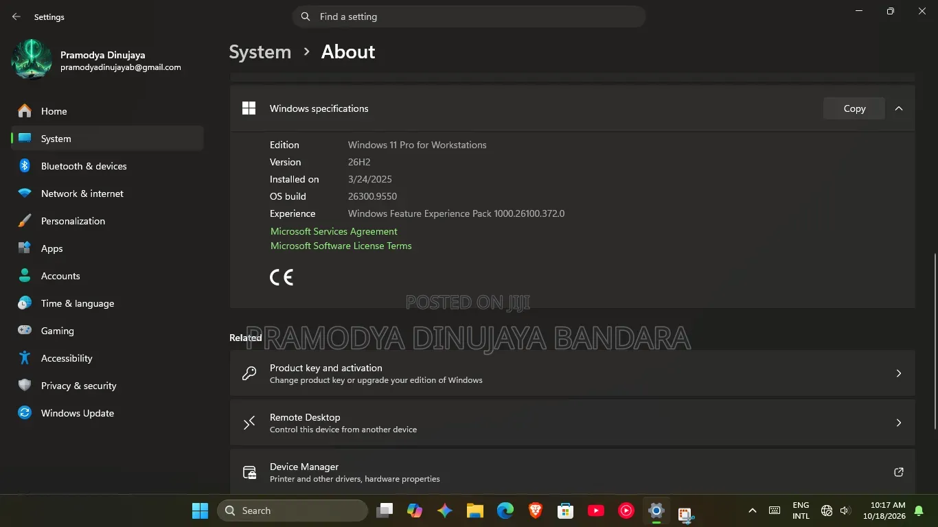Restore down the Settings window
938x527 pixels.
[x=891, y=11]
